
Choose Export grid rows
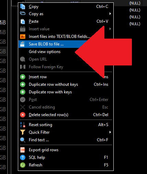click(x=66, y=150)
